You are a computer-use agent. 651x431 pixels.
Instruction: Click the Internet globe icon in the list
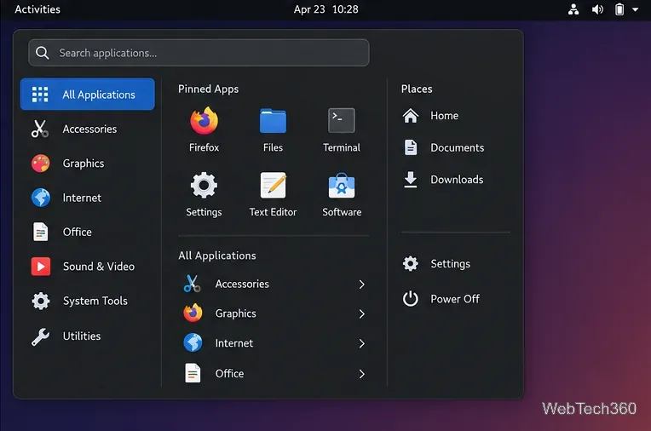[x=193, y=343]
